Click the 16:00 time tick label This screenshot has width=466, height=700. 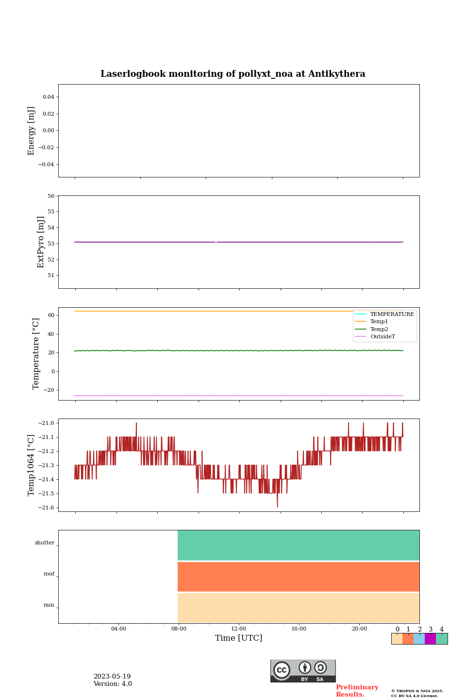pos(299,629)
